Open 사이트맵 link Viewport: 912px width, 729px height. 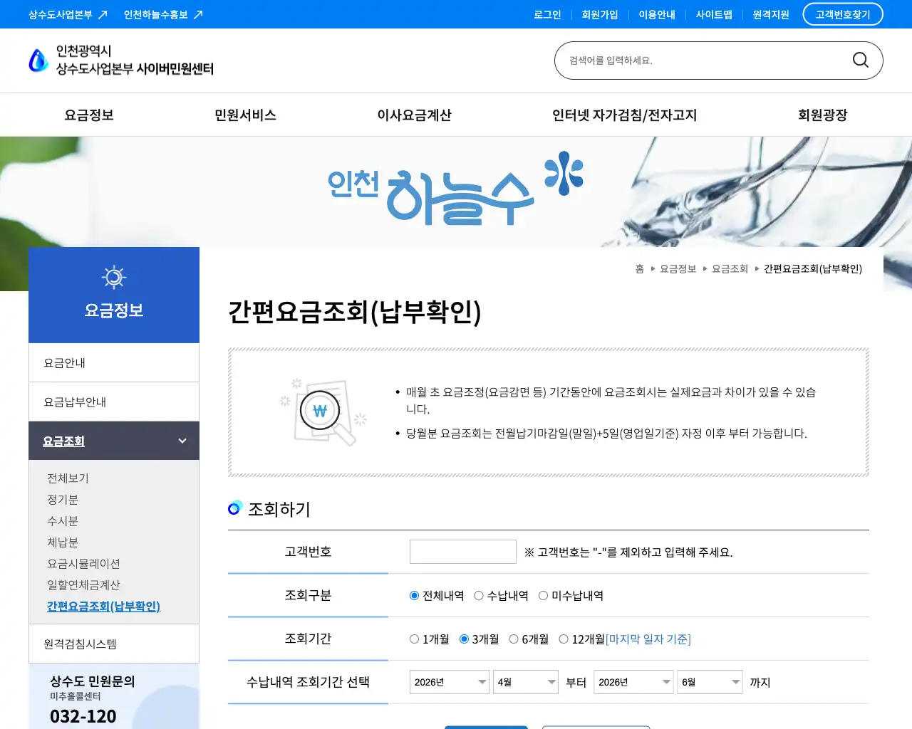click(x=714, y=14)
